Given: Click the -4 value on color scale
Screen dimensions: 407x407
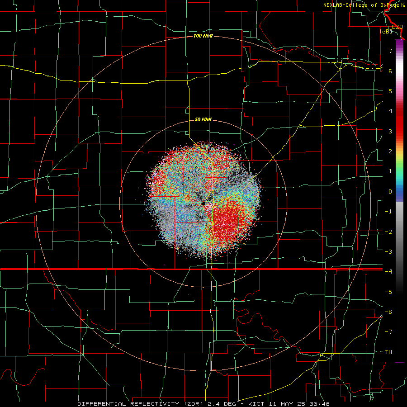Looking at the screenshot, I should pos(388,271).
